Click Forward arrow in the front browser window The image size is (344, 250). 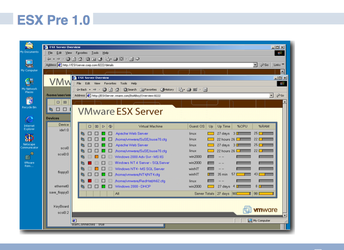94,90
